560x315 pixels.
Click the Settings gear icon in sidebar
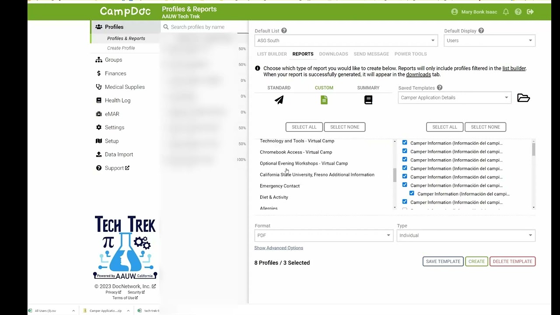tap(99, 127)
